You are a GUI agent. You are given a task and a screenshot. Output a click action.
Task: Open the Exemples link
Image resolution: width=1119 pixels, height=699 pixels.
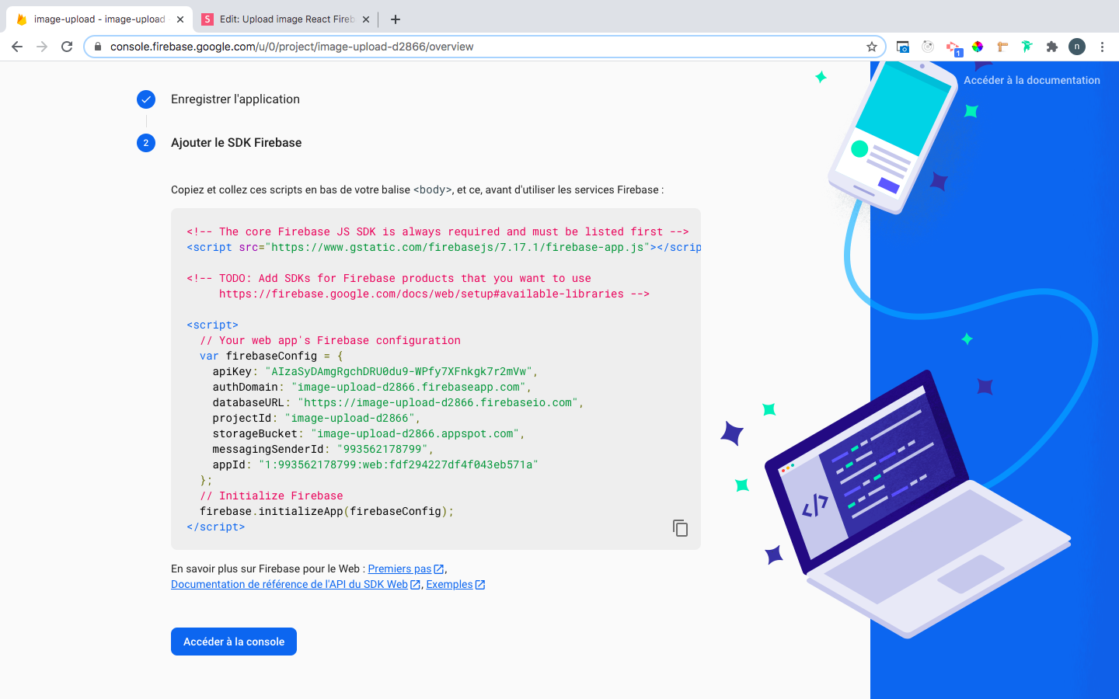point(455,584)
